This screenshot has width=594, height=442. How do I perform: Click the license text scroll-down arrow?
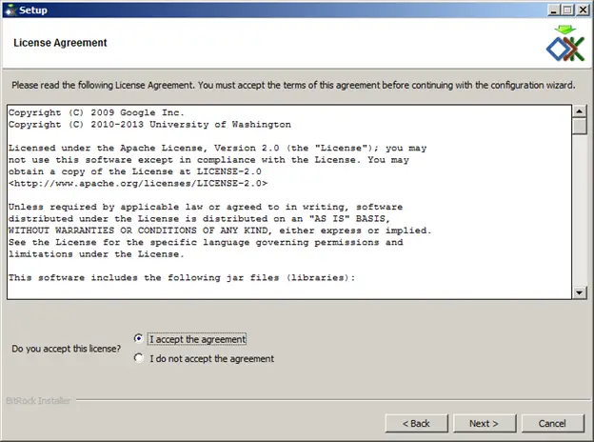coord(579,292)
